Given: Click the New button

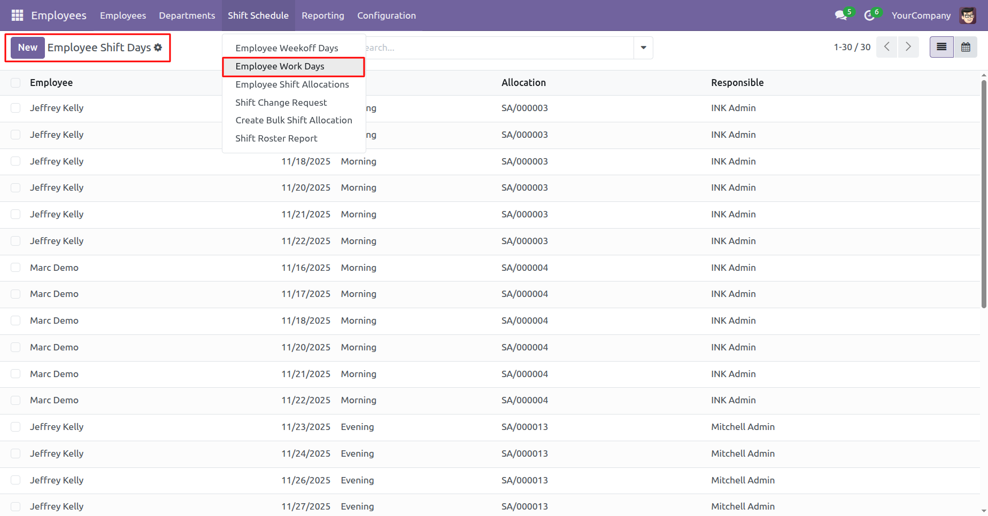Looking at the screenshot, I should click(28, 48).
